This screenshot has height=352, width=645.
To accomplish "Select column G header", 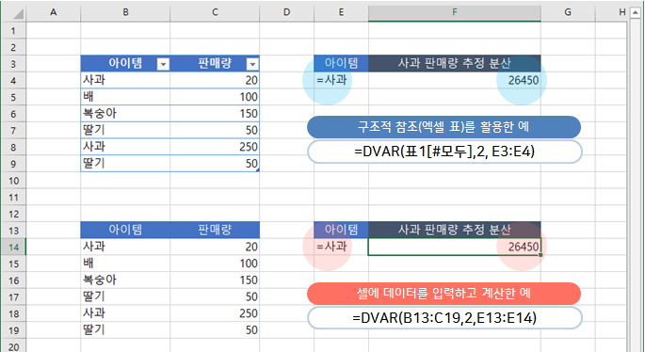I will 568,12.
